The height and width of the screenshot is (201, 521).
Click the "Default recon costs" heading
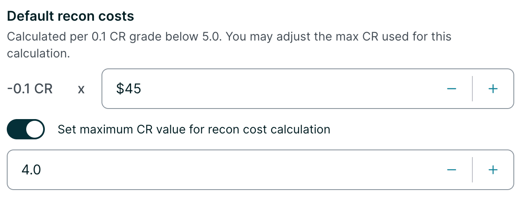pyautogui.click(x=71, y=16)
